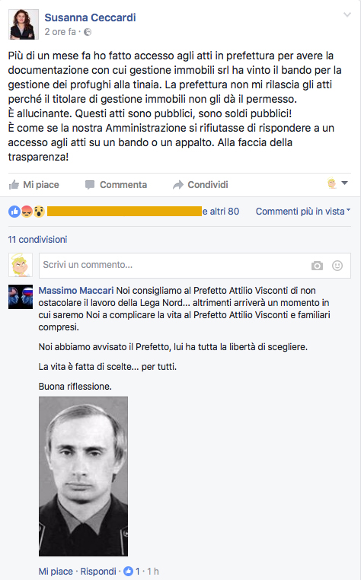Click Rispondi under Maccari's comment
Viewport: 361px width, 580px height.
click(x=98, y=572)
